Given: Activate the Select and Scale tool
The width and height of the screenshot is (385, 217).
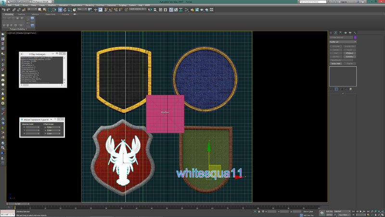Looking at the screenshot, I should point(70,10).
